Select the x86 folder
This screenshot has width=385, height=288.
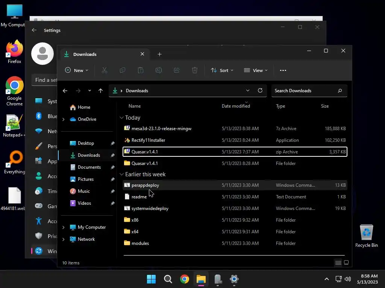[235, 220]
